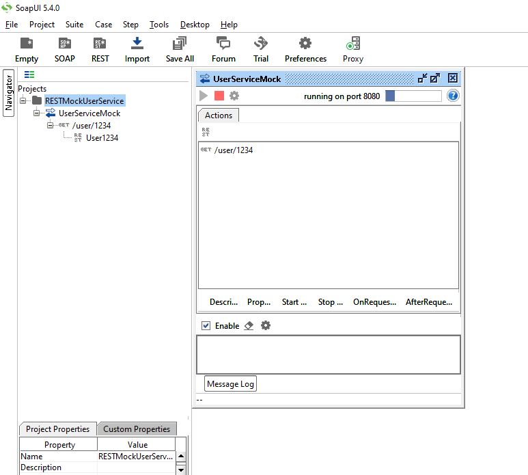Viewport: 528px width, 475px height.
Task: Click the mock service progress bar
Action: (x=413, y=96)
